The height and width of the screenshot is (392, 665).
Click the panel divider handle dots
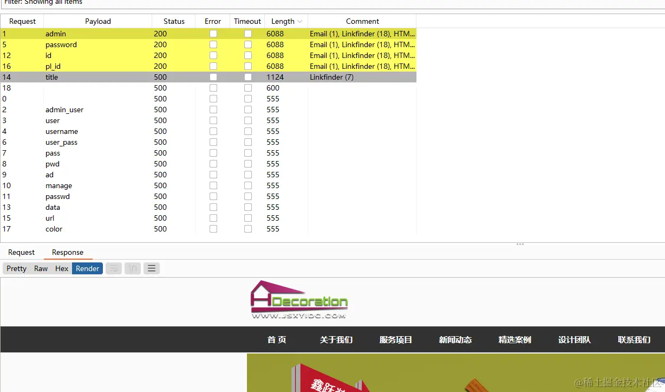(520, 244)
